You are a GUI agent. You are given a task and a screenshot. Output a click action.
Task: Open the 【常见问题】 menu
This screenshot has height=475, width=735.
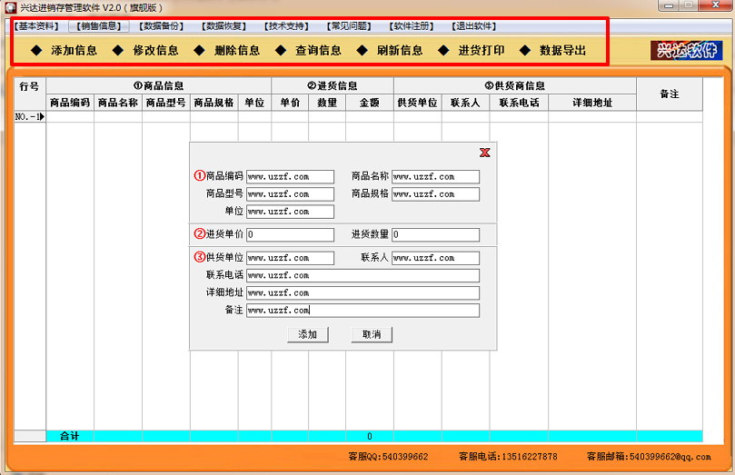(349, 26)
